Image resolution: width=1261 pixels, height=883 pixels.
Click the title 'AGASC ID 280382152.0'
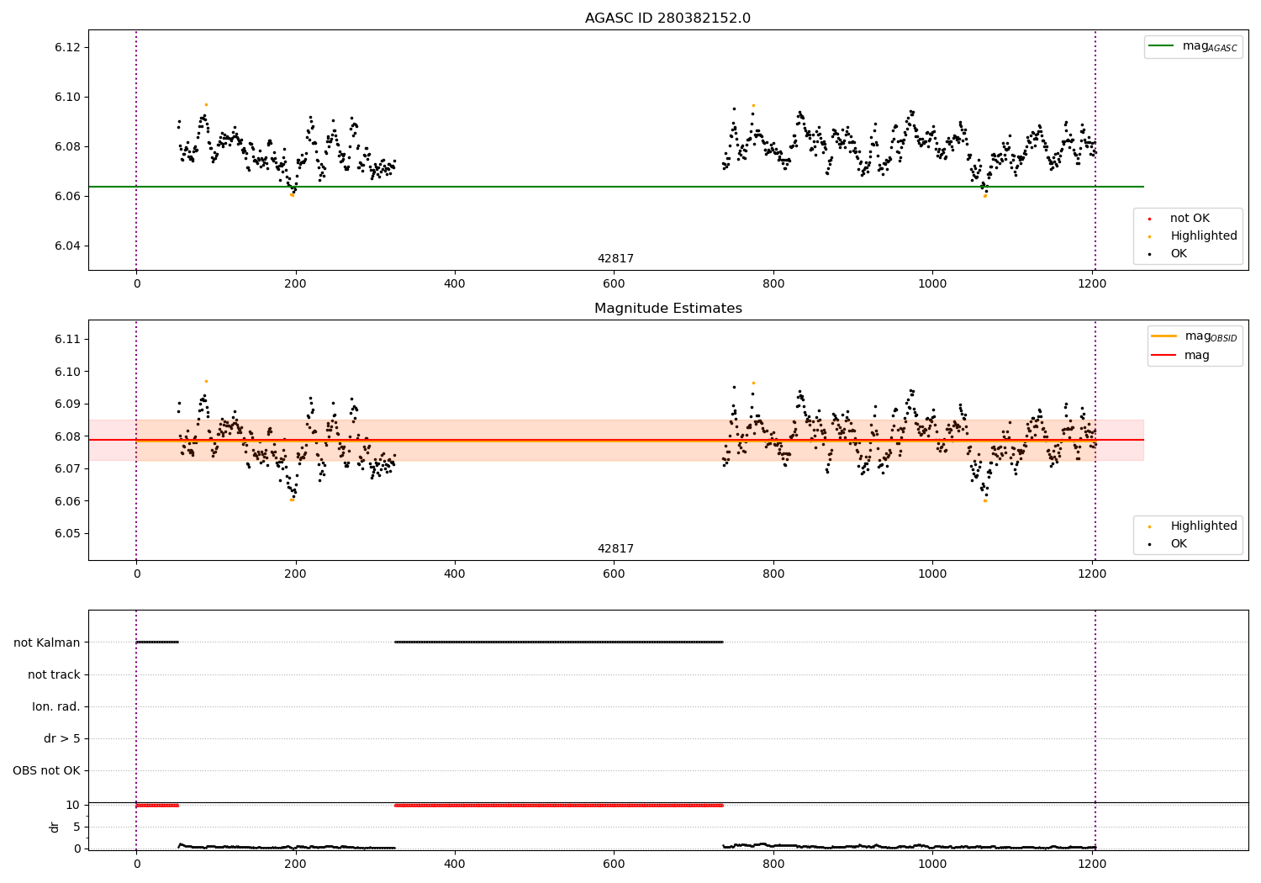667,19
